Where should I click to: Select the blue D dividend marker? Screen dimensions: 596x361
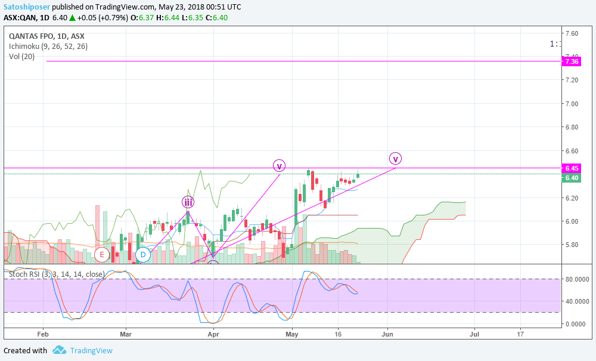point(143,254)
